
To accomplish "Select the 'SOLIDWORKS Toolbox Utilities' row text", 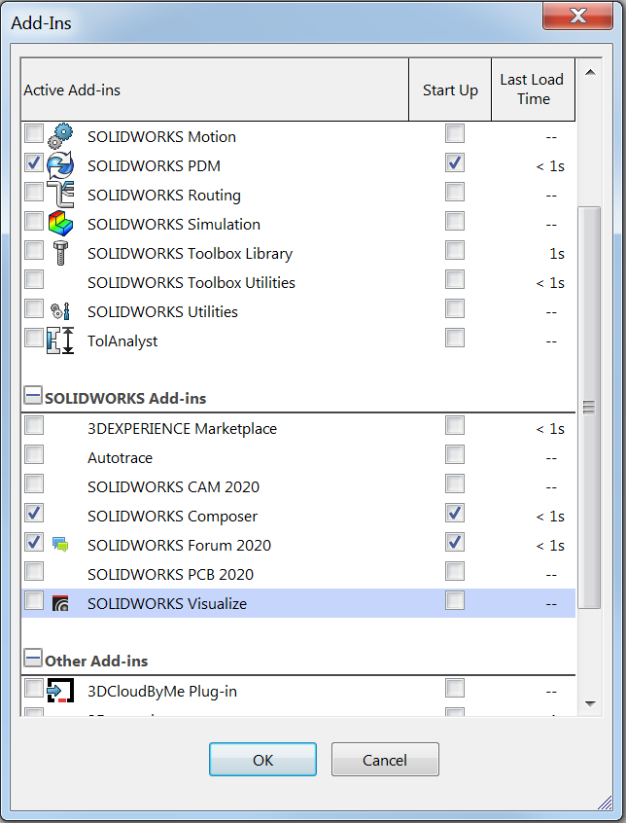I will [x=191, y=283].
